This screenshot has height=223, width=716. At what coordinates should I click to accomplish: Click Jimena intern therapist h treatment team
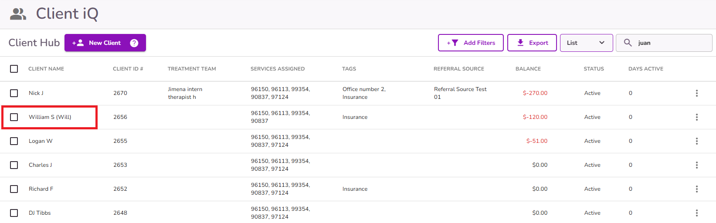pos(185,93)
